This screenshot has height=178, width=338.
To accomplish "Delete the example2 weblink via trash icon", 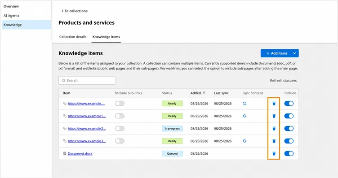I will click(274, 129).
